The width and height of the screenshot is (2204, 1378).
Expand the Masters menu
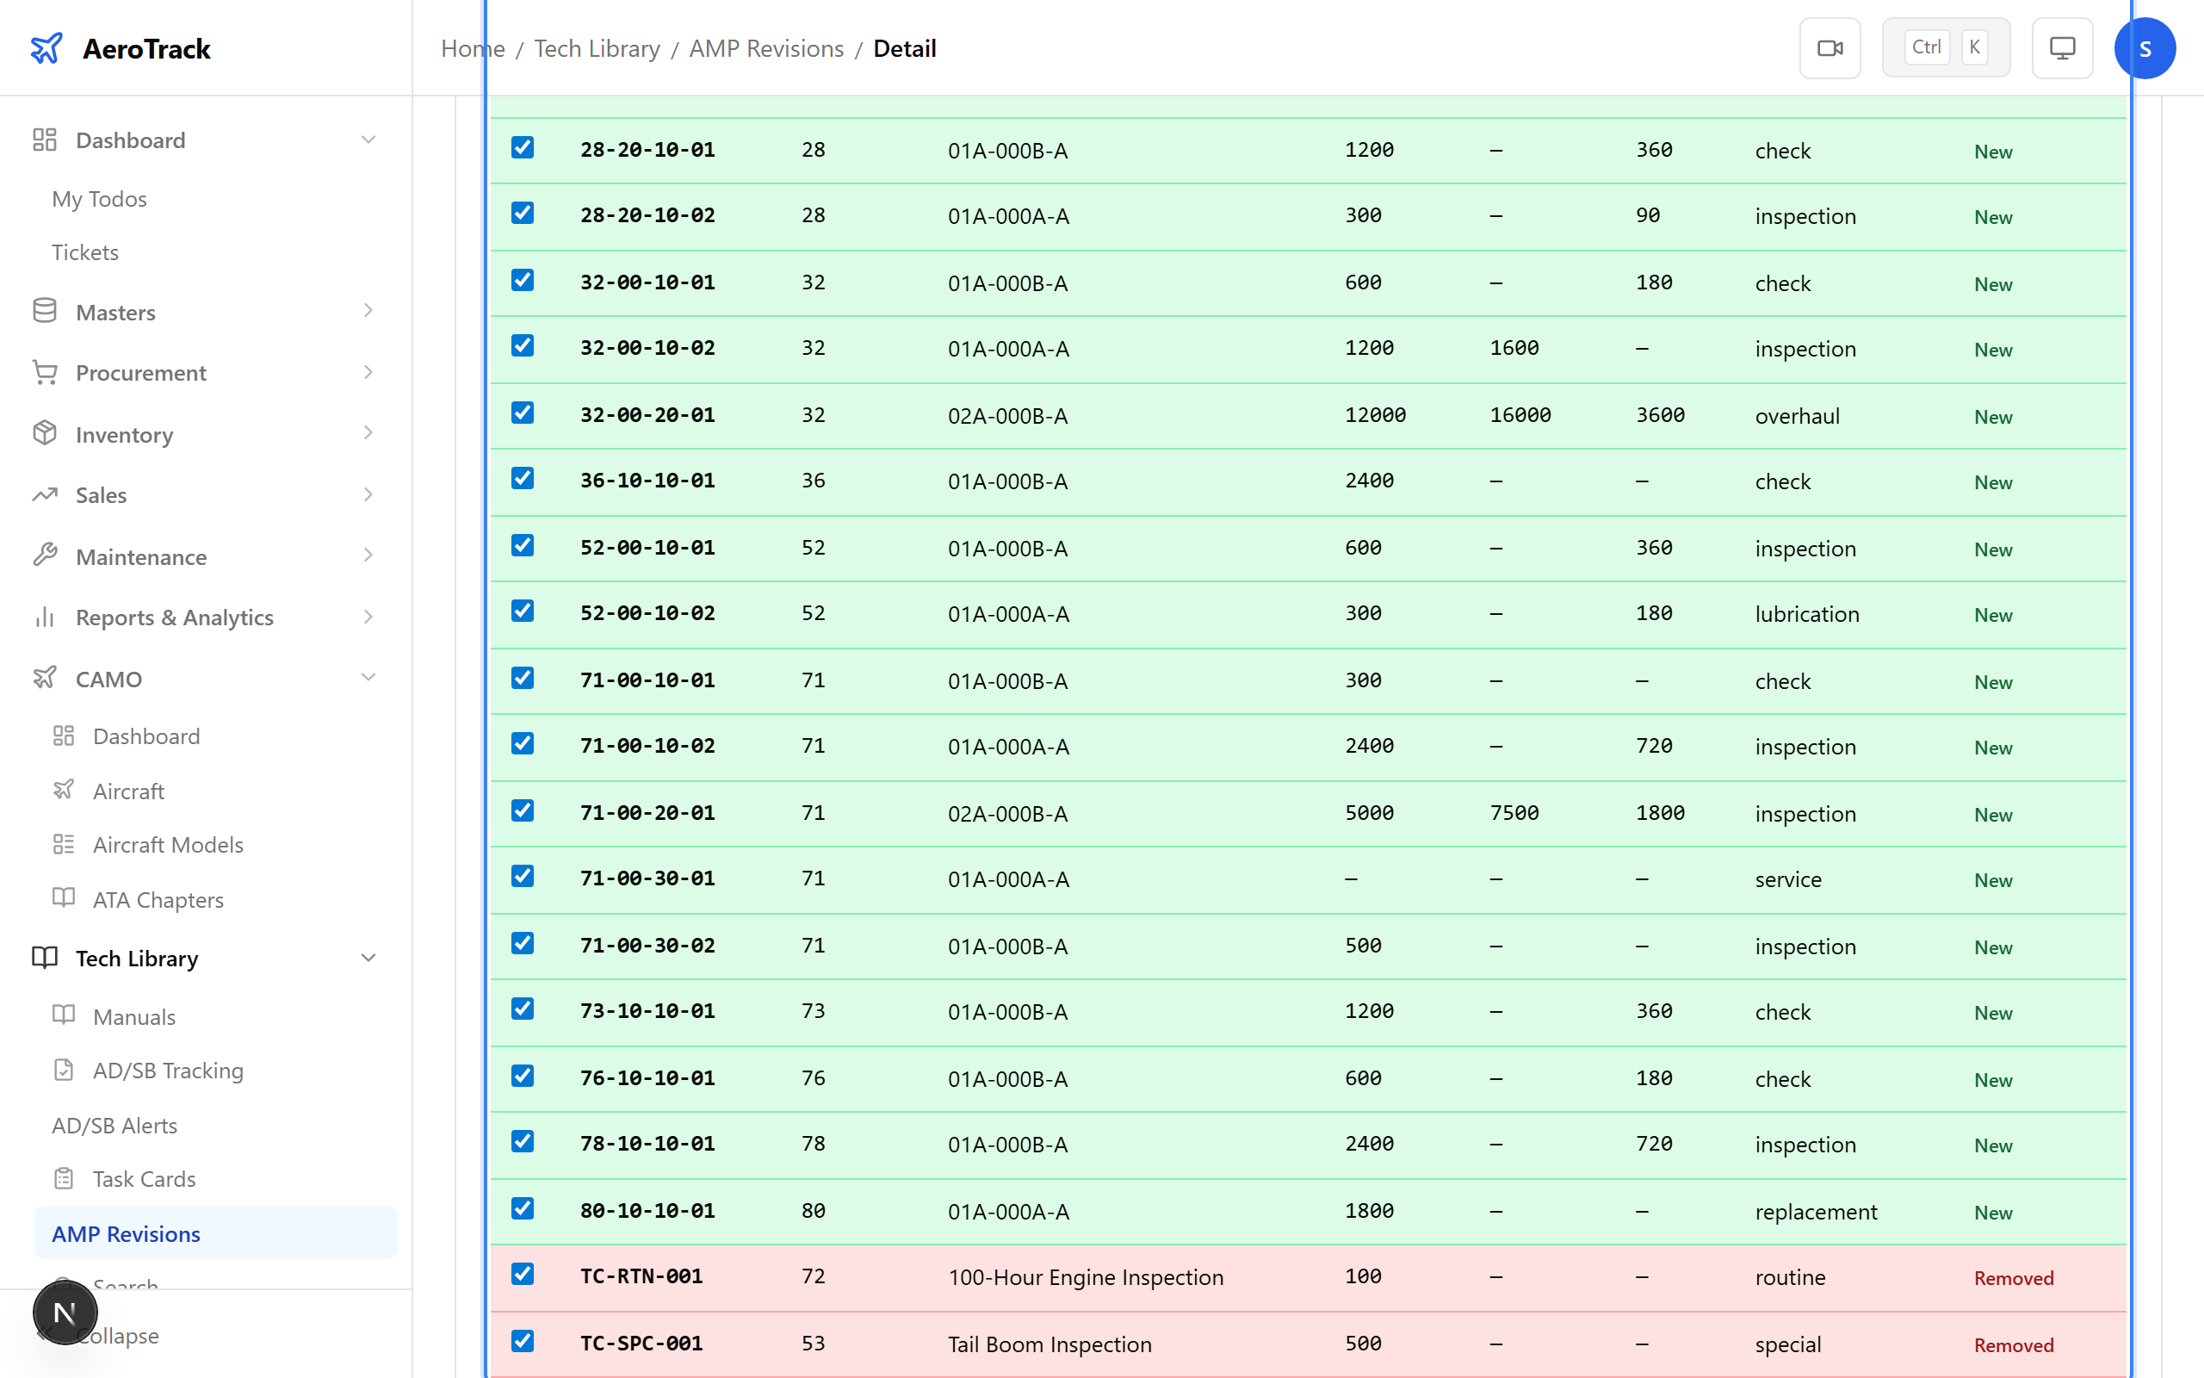point(368,311)
